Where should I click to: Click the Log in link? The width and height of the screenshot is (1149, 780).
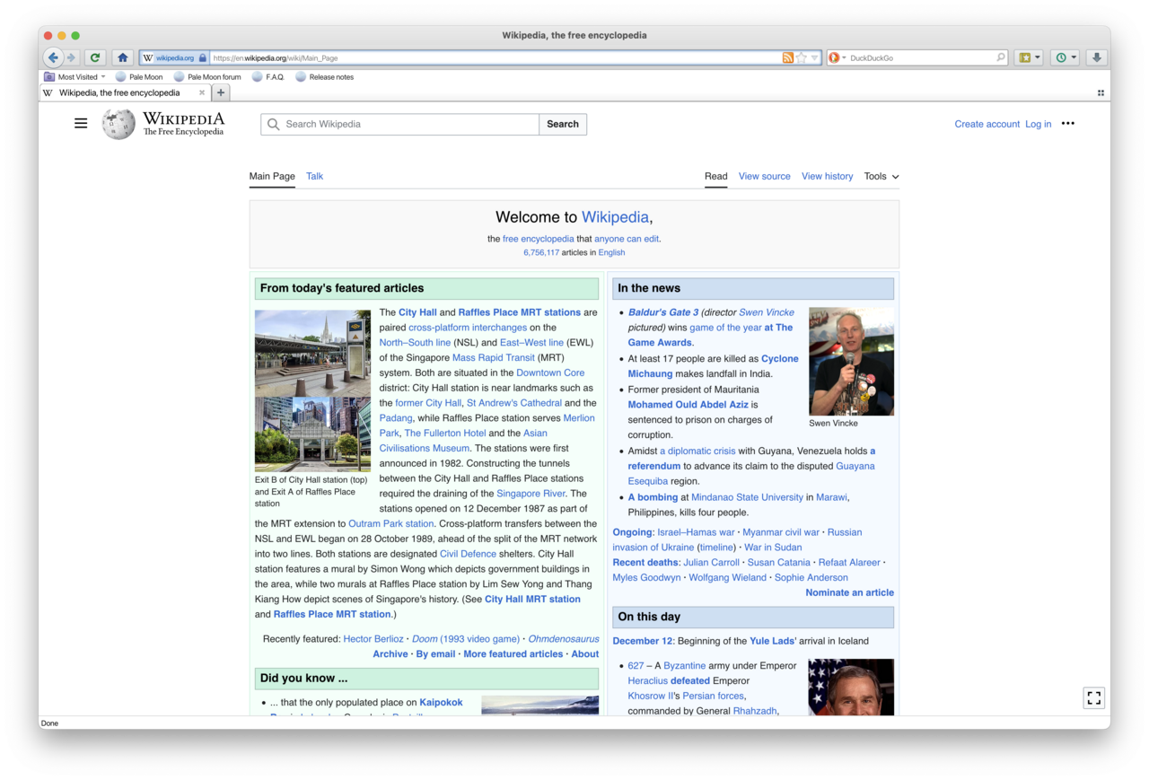pyautogui.click(x=1038, y=124)
